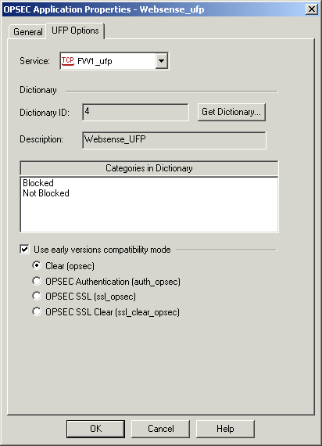Open Help for this dialog
Image resolution: width=322 pixels, height=446 pixels.
(x=225, y=429)
